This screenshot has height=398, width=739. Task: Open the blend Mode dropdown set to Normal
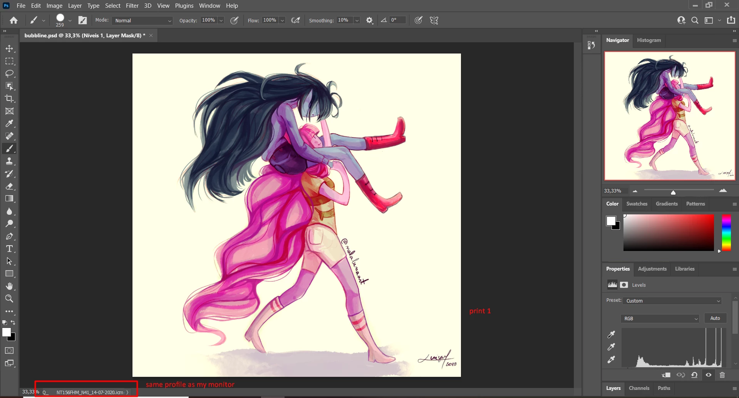click(142, 20)
